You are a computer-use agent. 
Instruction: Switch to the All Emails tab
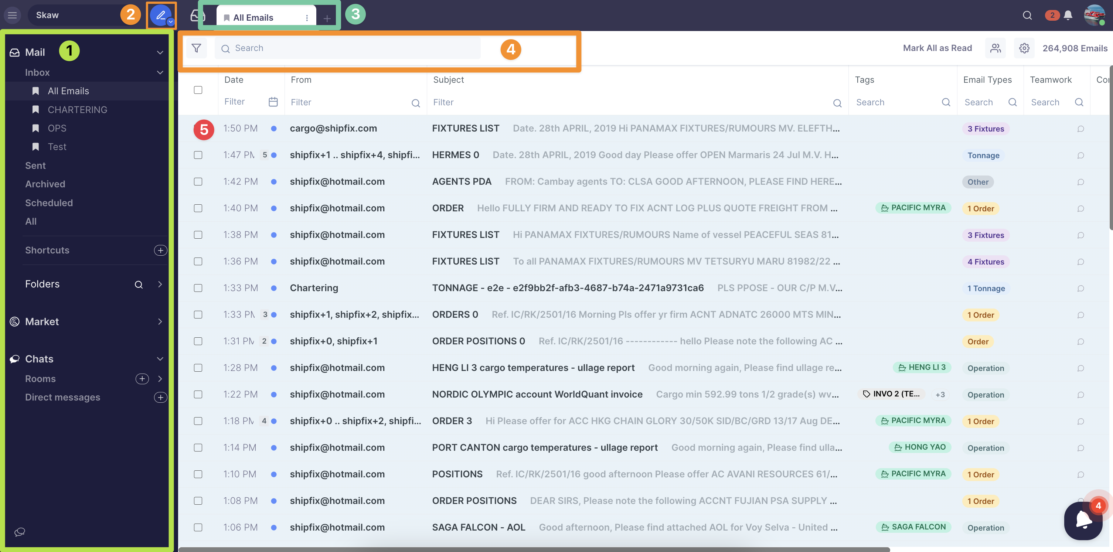tap(253, 18)
